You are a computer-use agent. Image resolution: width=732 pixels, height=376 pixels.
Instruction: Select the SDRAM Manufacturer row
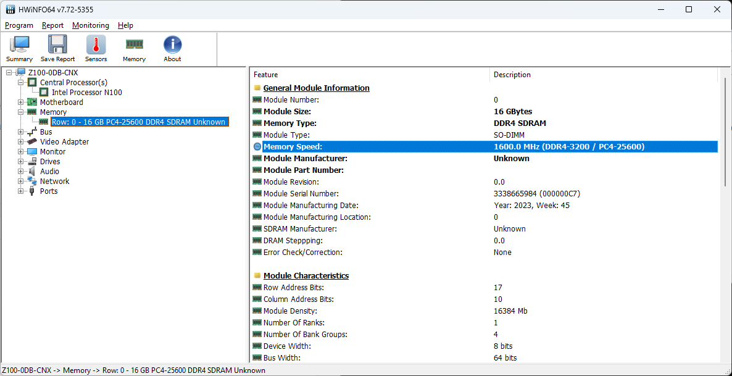(485, 229)
